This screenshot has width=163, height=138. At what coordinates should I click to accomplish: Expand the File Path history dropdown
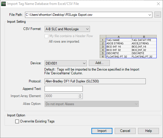tap(150, 15)
